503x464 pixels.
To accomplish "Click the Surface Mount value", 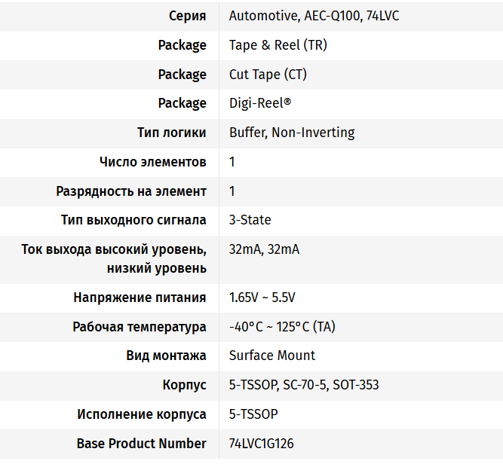I will coord(272,356).
